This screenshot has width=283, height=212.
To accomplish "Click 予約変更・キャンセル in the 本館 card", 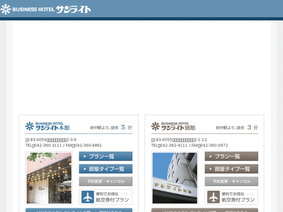I will (105, 181).
